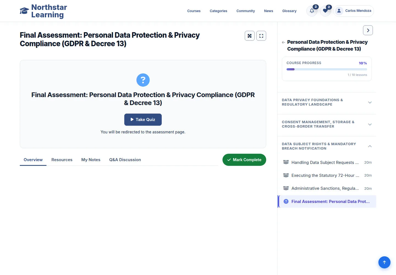Open Executing the Statutory 72-Hour lesson
396x275 pixels.
(x=327, y=175)
